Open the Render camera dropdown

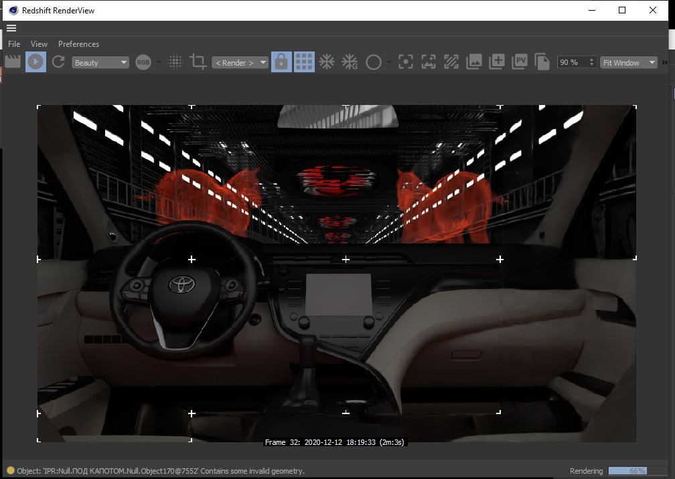click(240, 62)
